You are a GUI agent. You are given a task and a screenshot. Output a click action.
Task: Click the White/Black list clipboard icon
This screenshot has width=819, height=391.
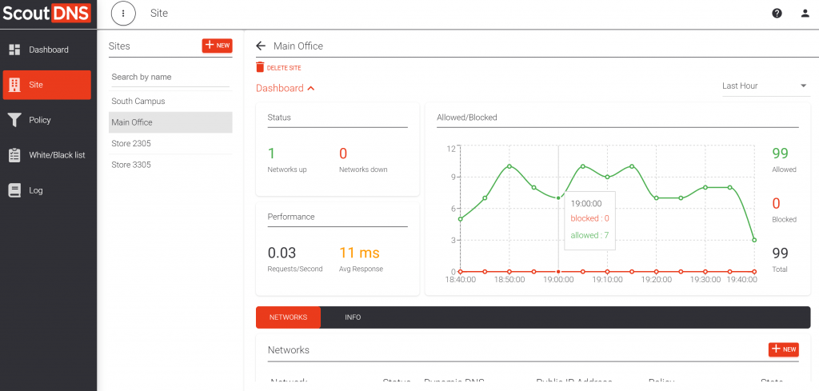[14, 155]
